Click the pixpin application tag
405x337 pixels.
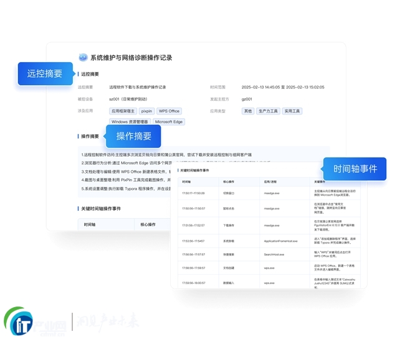[146, 111]
